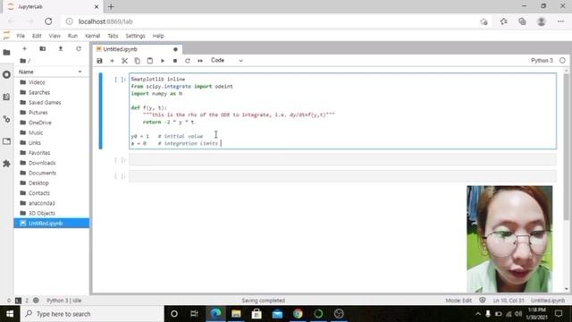Open the Property Inspector sidebar icon

point(6,119)
